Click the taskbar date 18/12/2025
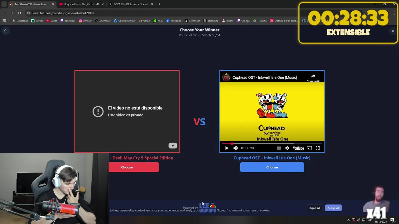The width and height of the screenshot is (399, 224). (x=381, y=222)
